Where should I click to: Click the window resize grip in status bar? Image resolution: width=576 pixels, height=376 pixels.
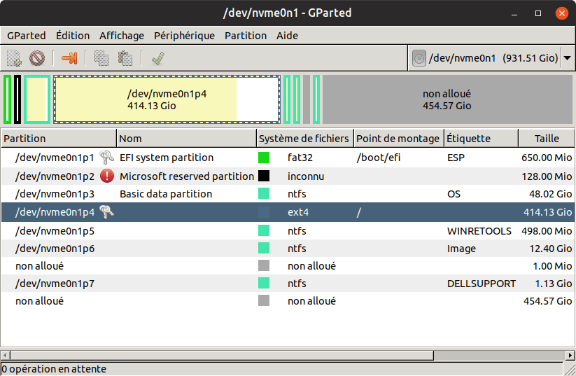coord(570,369)
